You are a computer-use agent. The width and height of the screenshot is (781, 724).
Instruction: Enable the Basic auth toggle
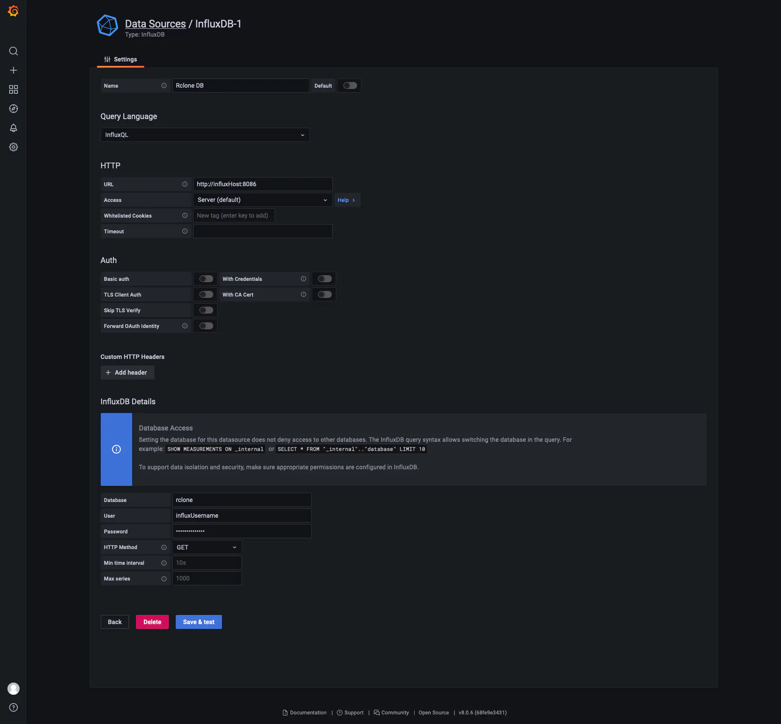(206, 279)
